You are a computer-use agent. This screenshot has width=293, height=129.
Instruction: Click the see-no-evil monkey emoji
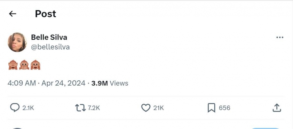(x=13, y=65)
